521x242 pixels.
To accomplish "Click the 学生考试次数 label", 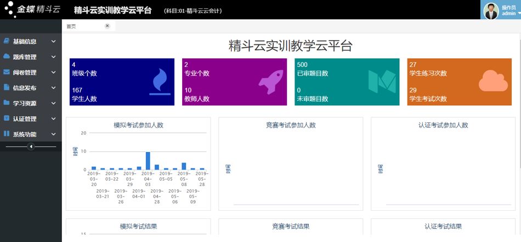I will point(428,99).
